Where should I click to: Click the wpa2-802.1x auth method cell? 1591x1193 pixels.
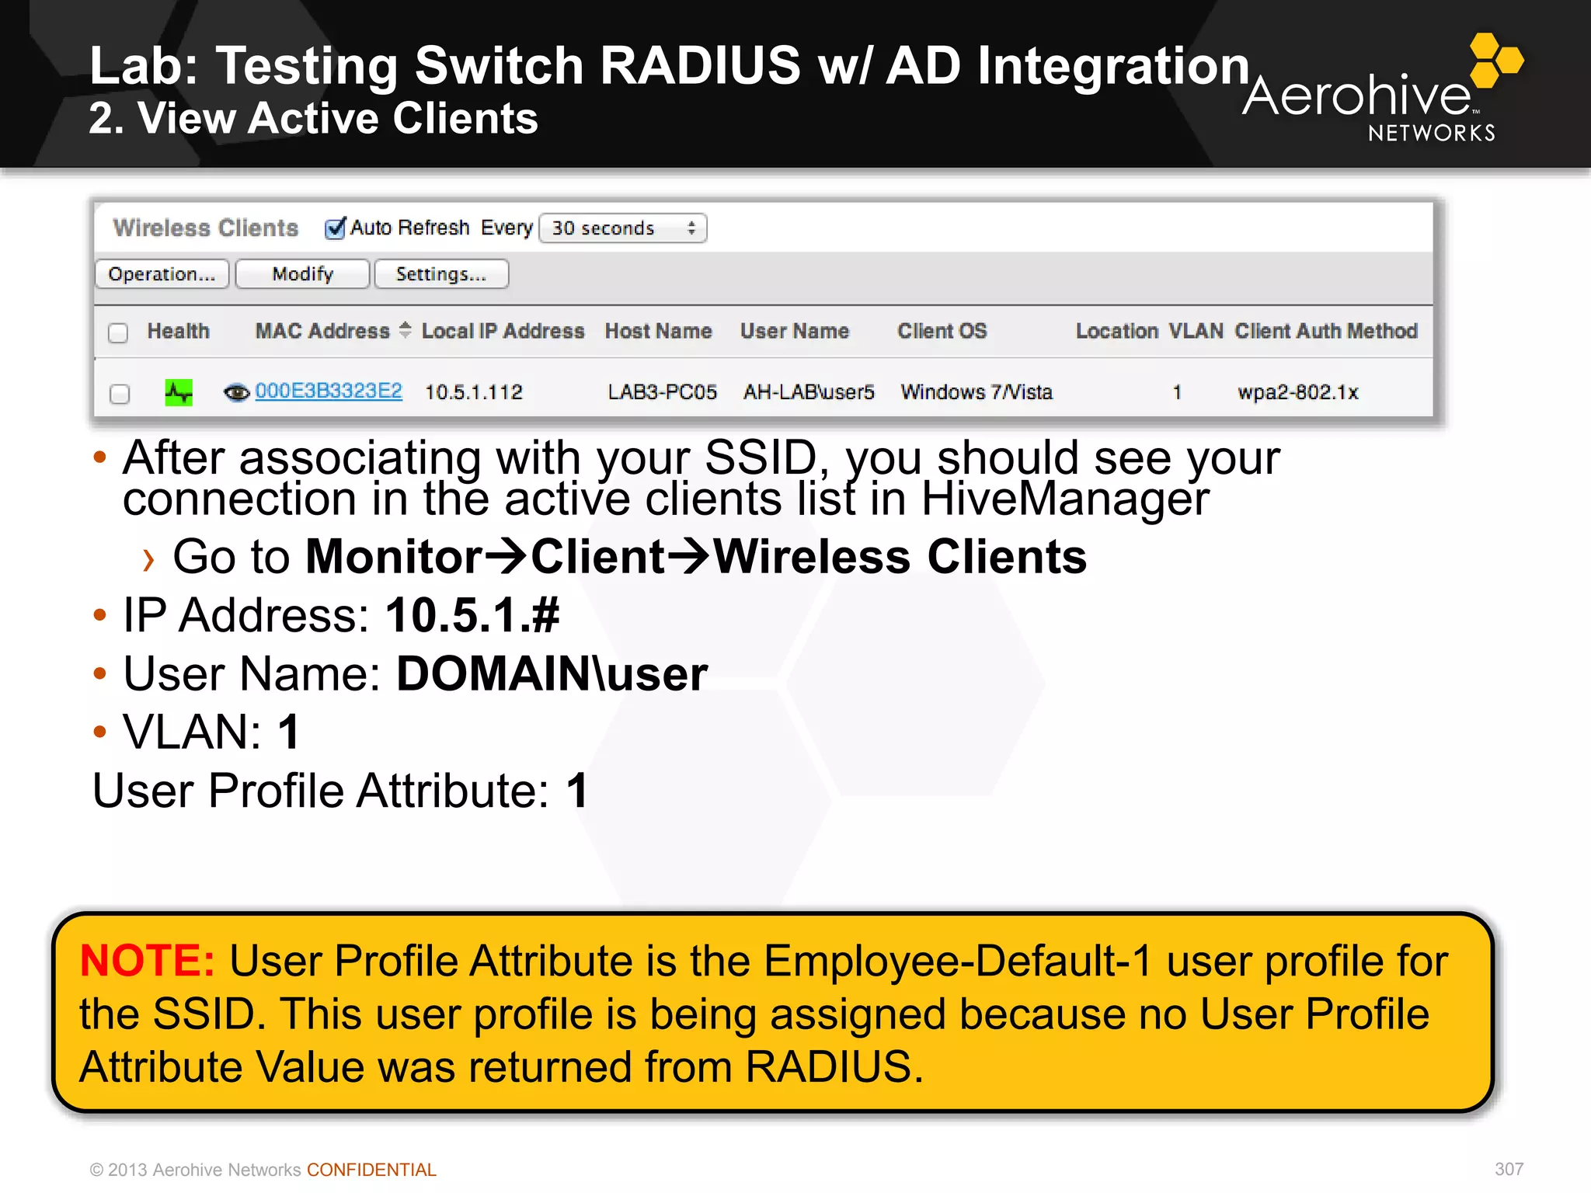[1297, 392]
